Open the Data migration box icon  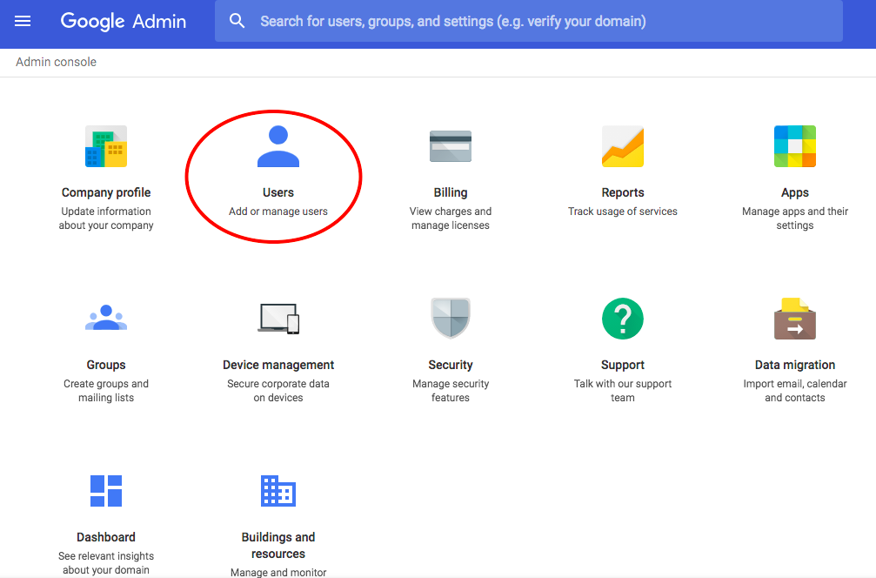point(794,319)
